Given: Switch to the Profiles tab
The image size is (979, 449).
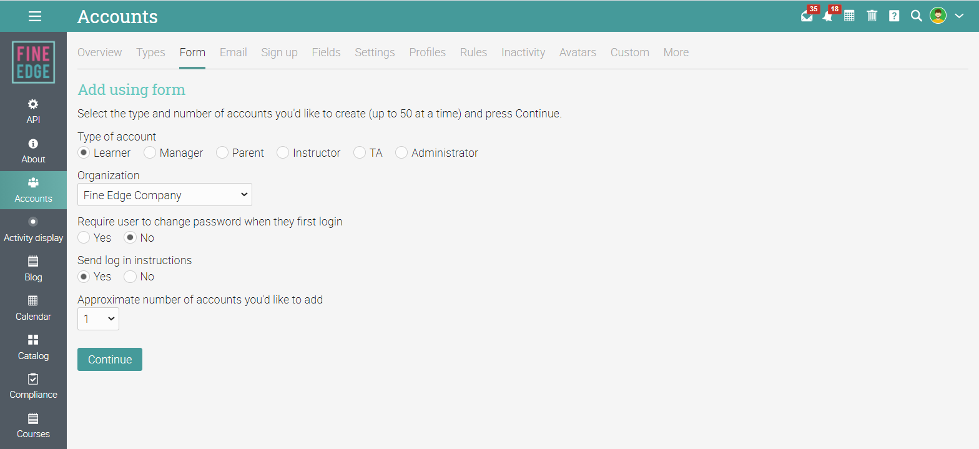Looking at the screenshot, I should 428,52.
